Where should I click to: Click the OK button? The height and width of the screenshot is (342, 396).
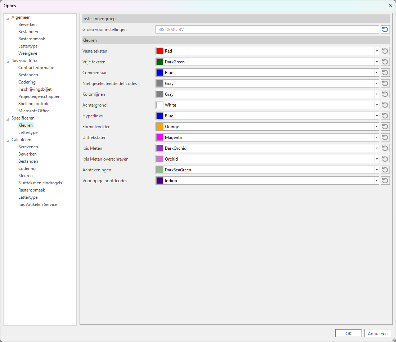(348, 333)
